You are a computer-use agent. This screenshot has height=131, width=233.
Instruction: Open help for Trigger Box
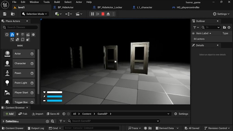click(x=32, y=103)
